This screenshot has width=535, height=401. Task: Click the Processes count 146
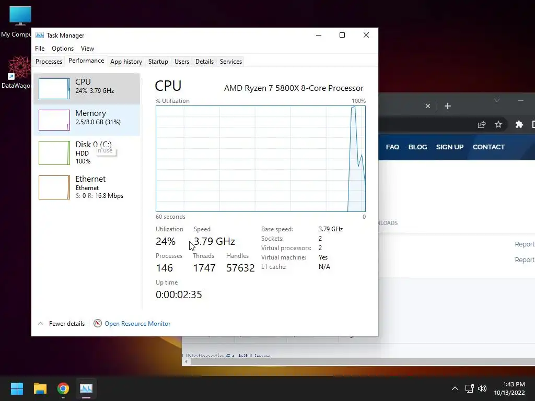point(165,268)
